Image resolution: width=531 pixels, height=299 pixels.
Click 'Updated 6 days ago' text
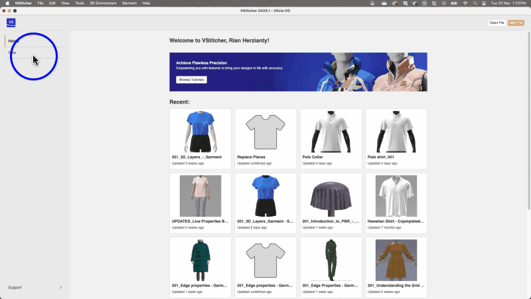[252, 227]
